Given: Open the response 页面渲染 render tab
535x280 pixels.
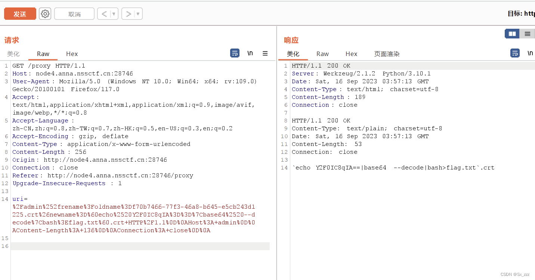Looking at the screenshot, I should 387,54.
